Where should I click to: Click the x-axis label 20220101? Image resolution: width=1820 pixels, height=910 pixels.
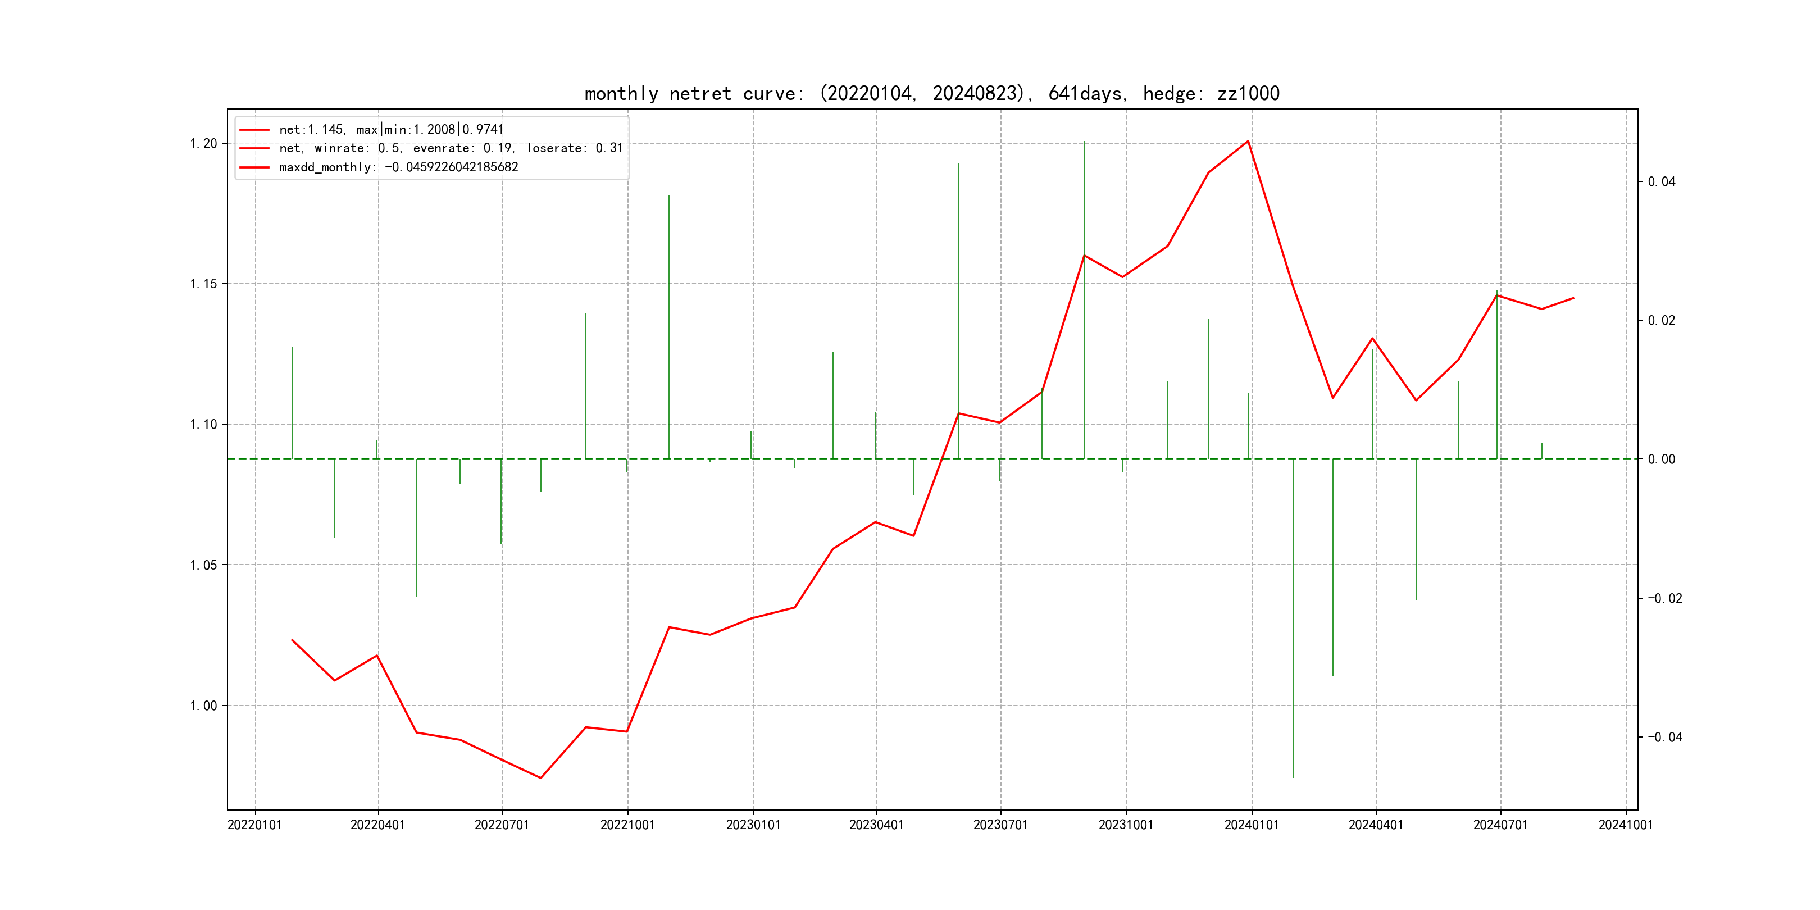(254, 825)
